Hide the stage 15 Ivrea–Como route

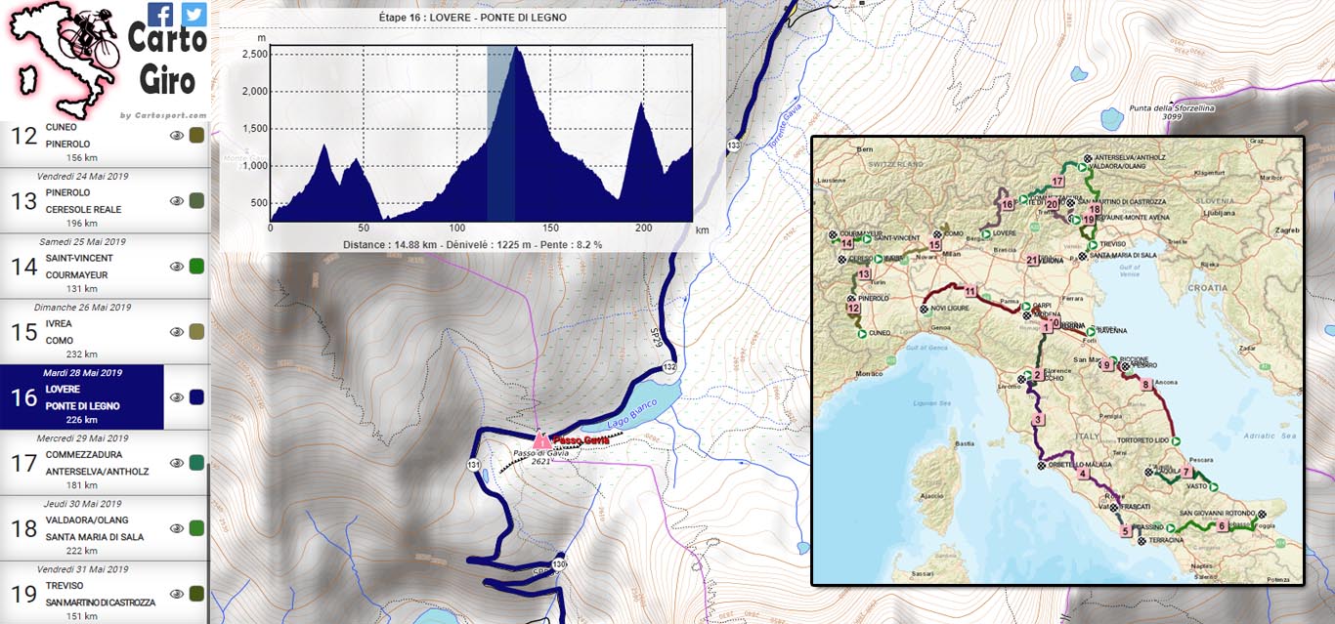tap(177, 332)
